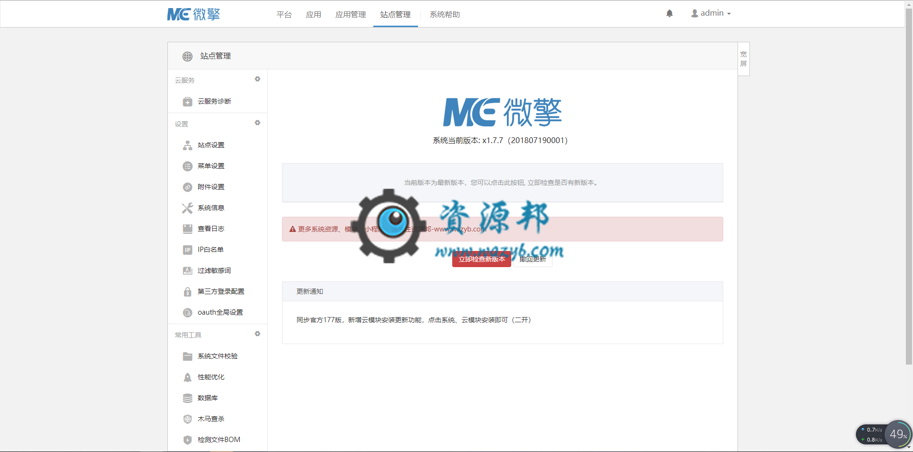Screen dimensions: 913x452
Task: Click the page vertical scrollbar thumb
Action: [x=909, y=185]
